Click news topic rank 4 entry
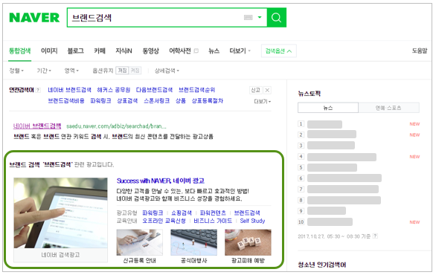The width and height of the screenshot is (436, 275). pos(342,157)
